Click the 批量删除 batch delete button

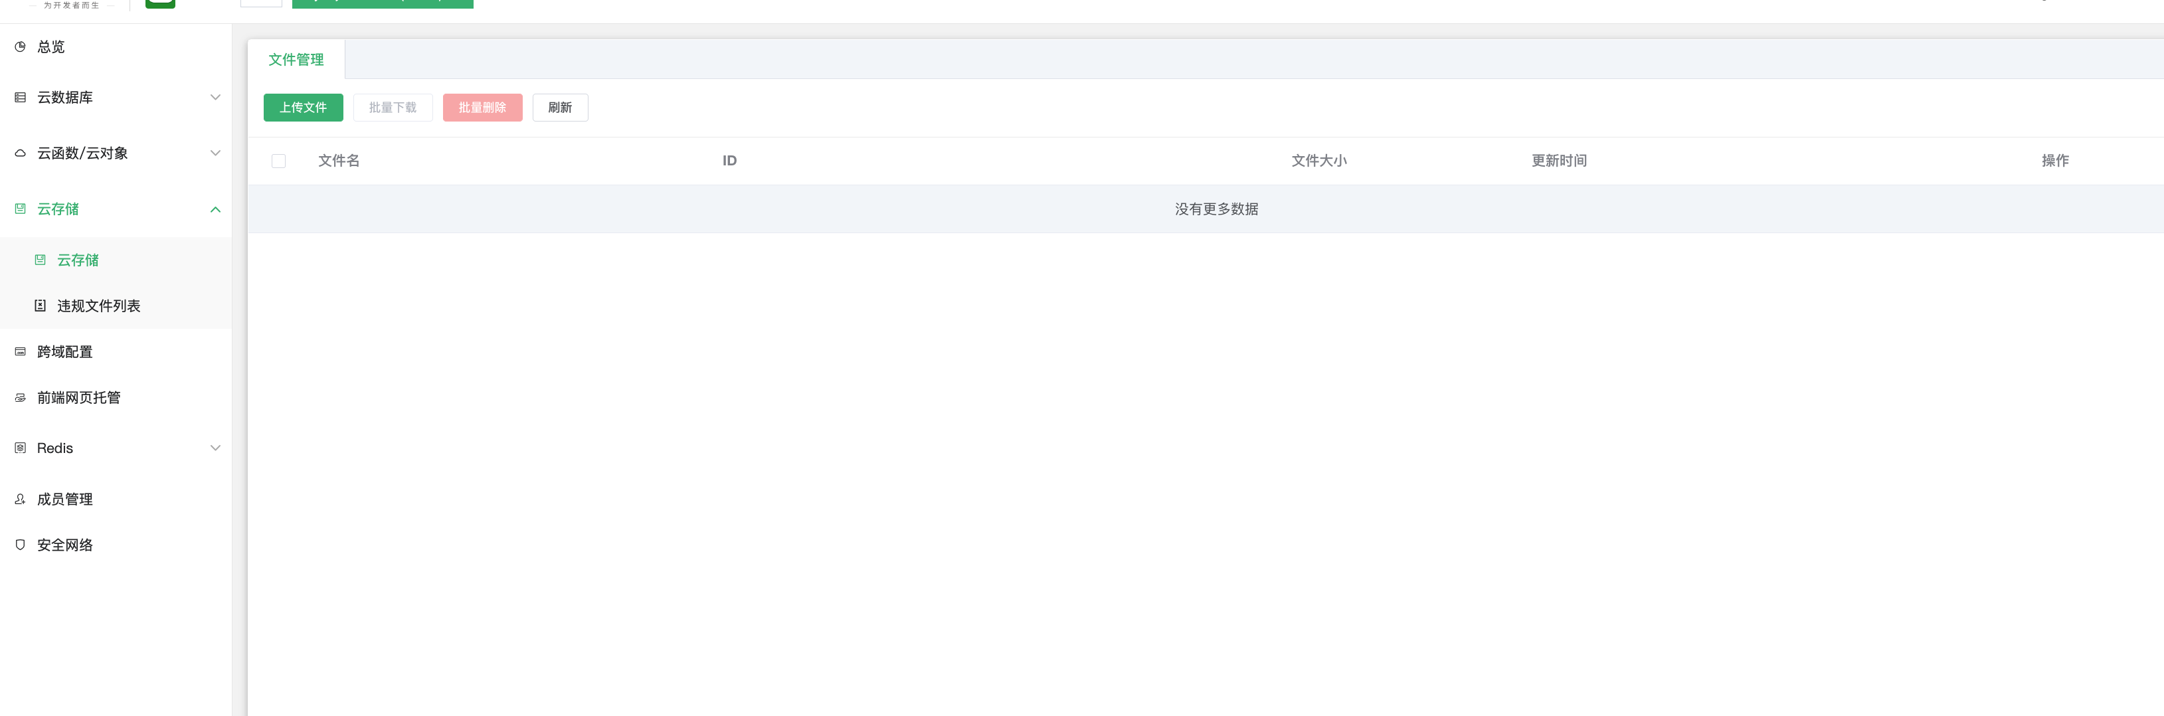(482, 108)
